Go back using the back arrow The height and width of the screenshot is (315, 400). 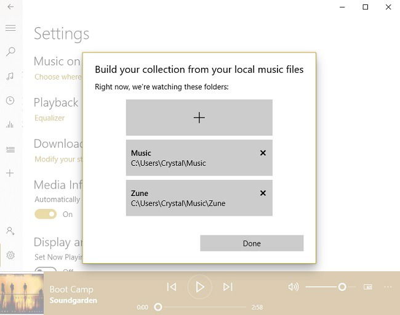tap(10, 7)
